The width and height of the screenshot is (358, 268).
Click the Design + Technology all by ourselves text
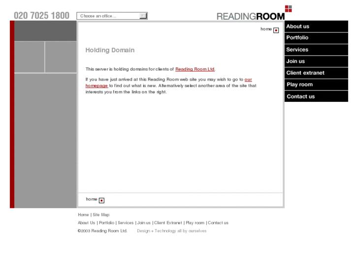click(172, 231)
